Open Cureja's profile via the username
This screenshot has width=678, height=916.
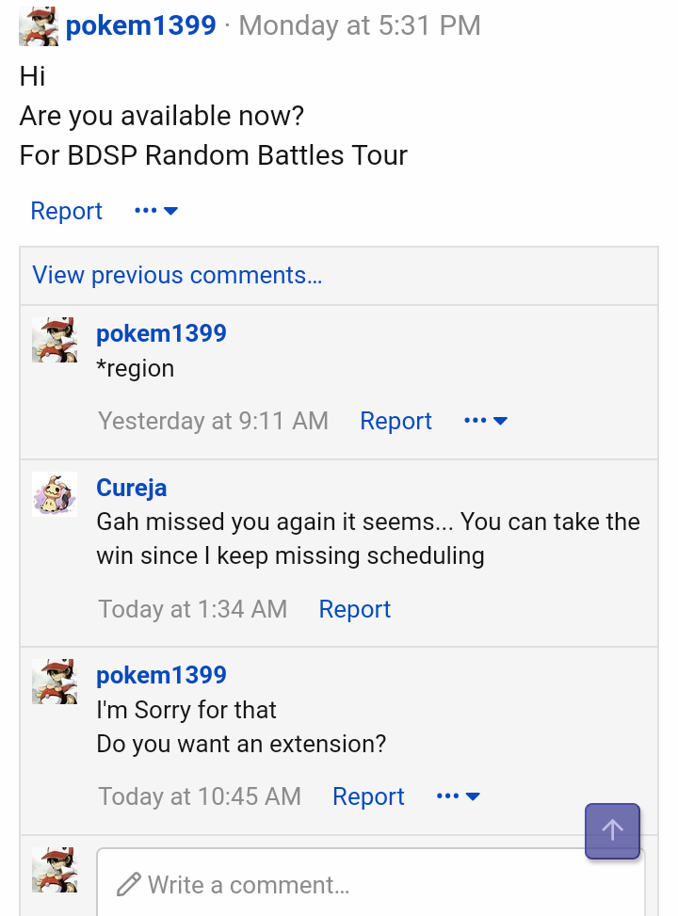[132, 488]
